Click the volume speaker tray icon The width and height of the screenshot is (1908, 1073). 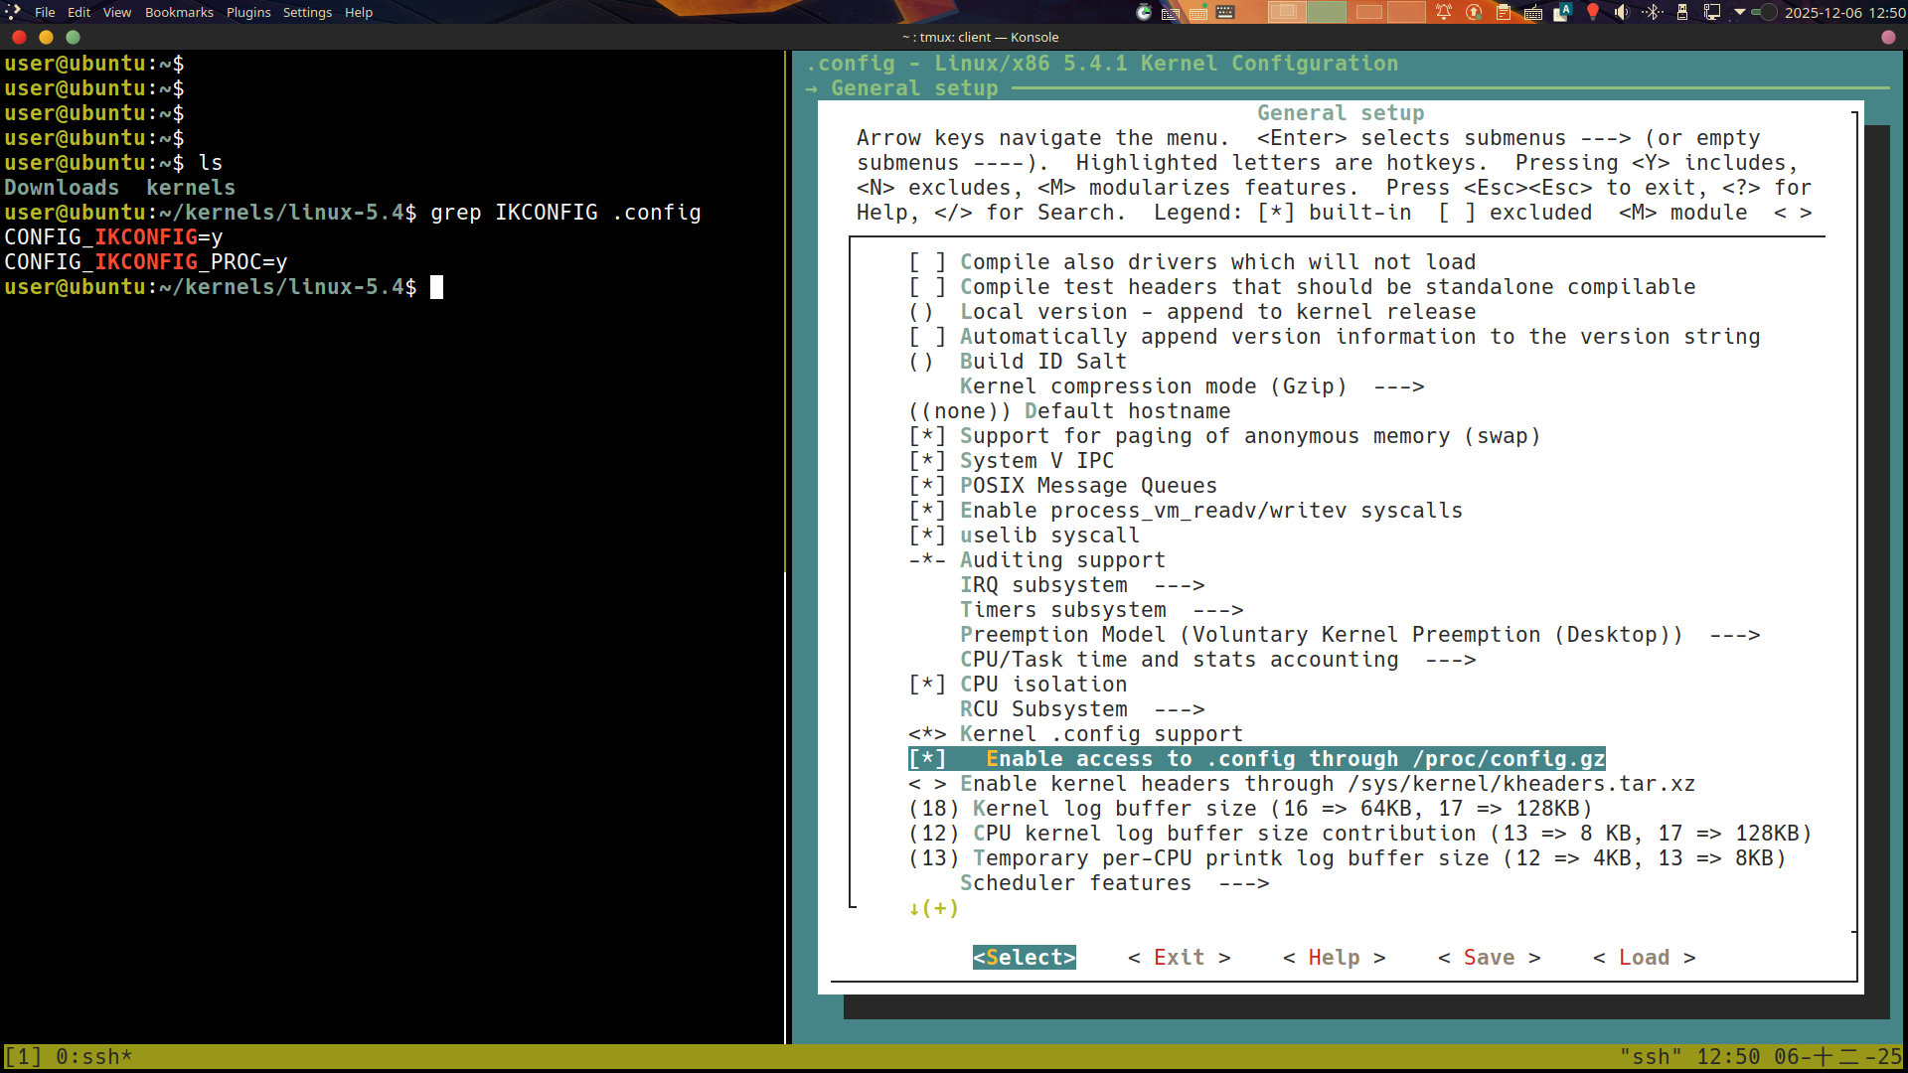[1621, 12]
